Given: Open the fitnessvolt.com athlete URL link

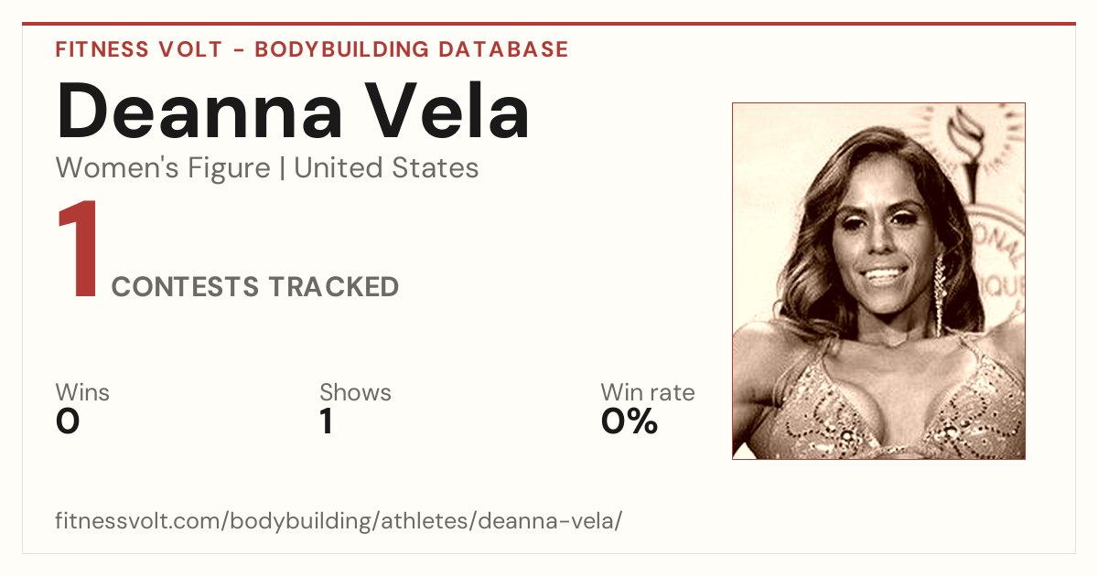Looking at the screenshot, I should 339,522.
